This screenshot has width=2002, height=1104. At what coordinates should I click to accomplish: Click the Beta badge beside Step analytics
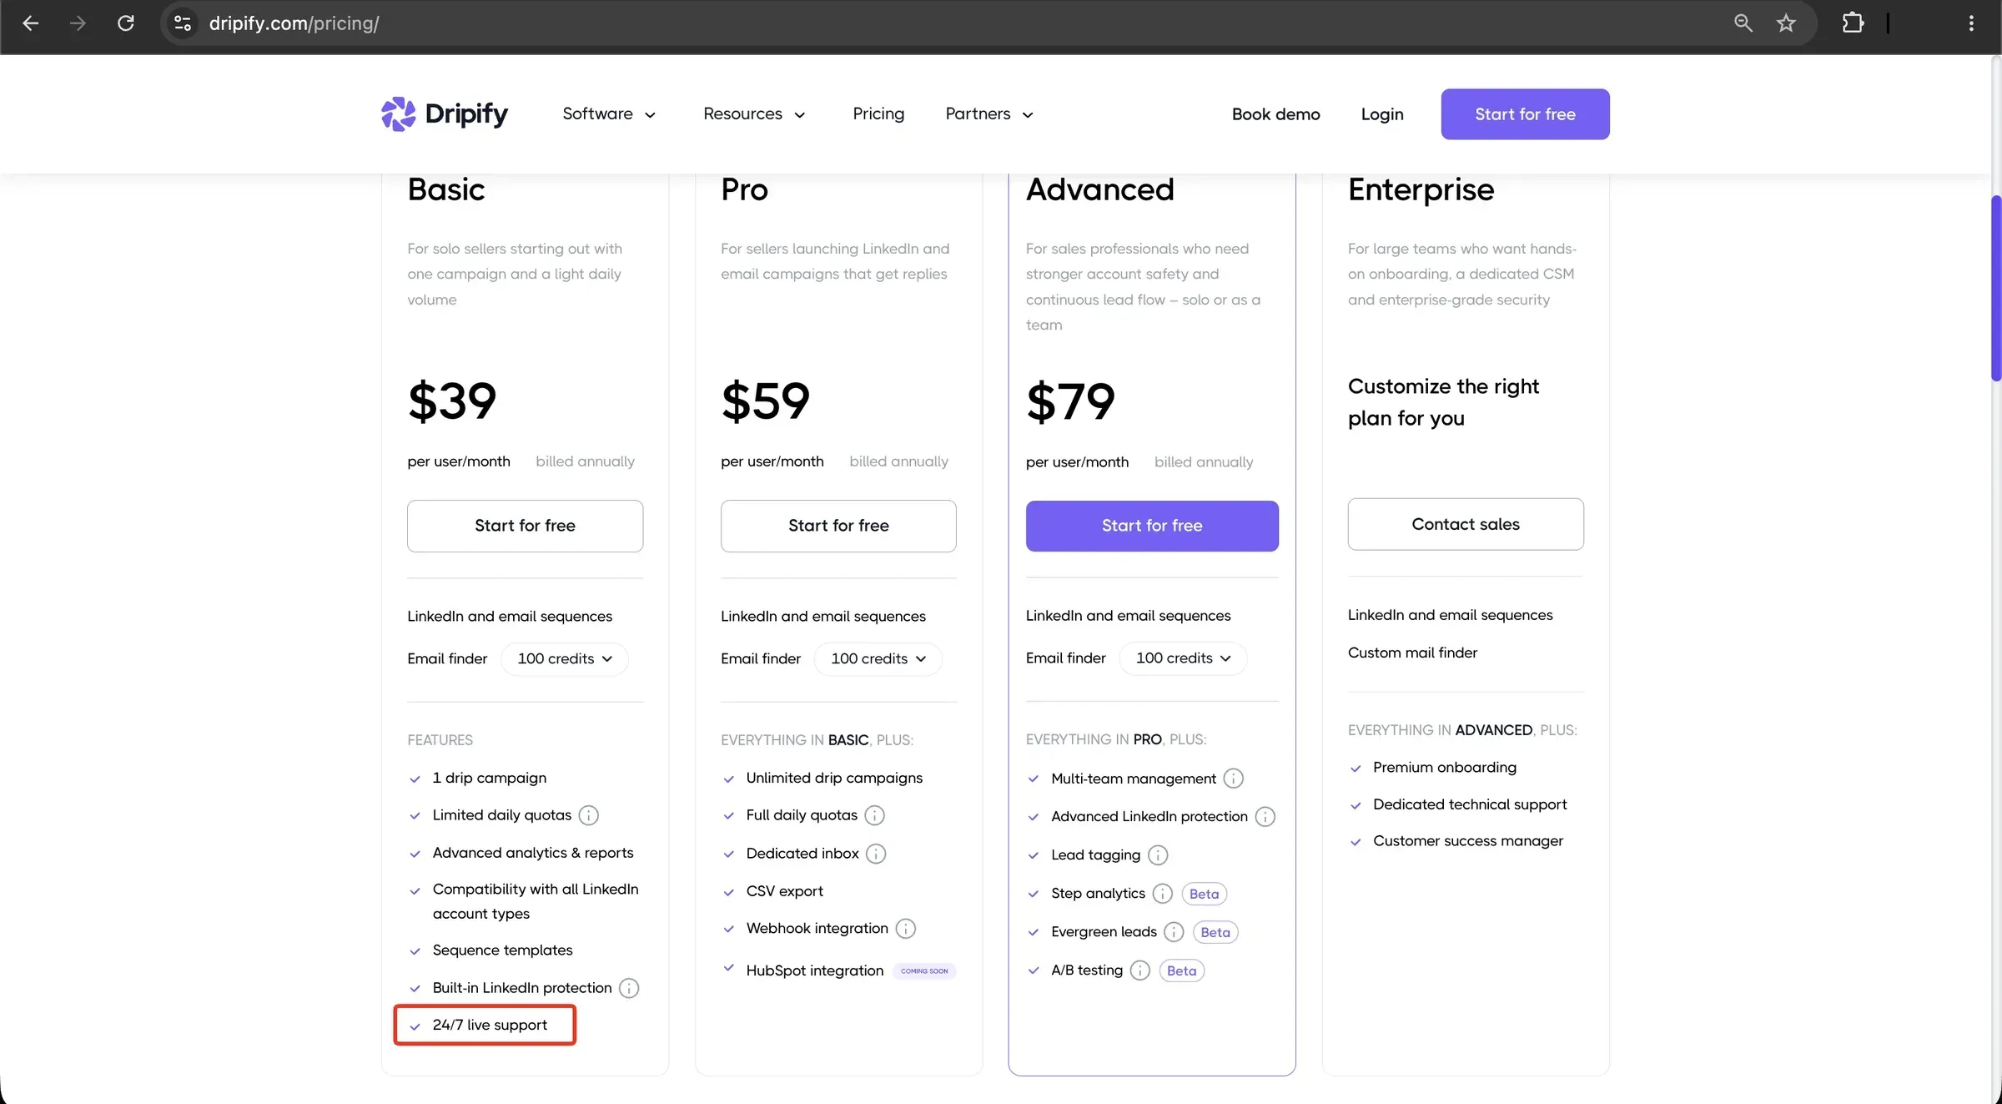pos(1204,894)
